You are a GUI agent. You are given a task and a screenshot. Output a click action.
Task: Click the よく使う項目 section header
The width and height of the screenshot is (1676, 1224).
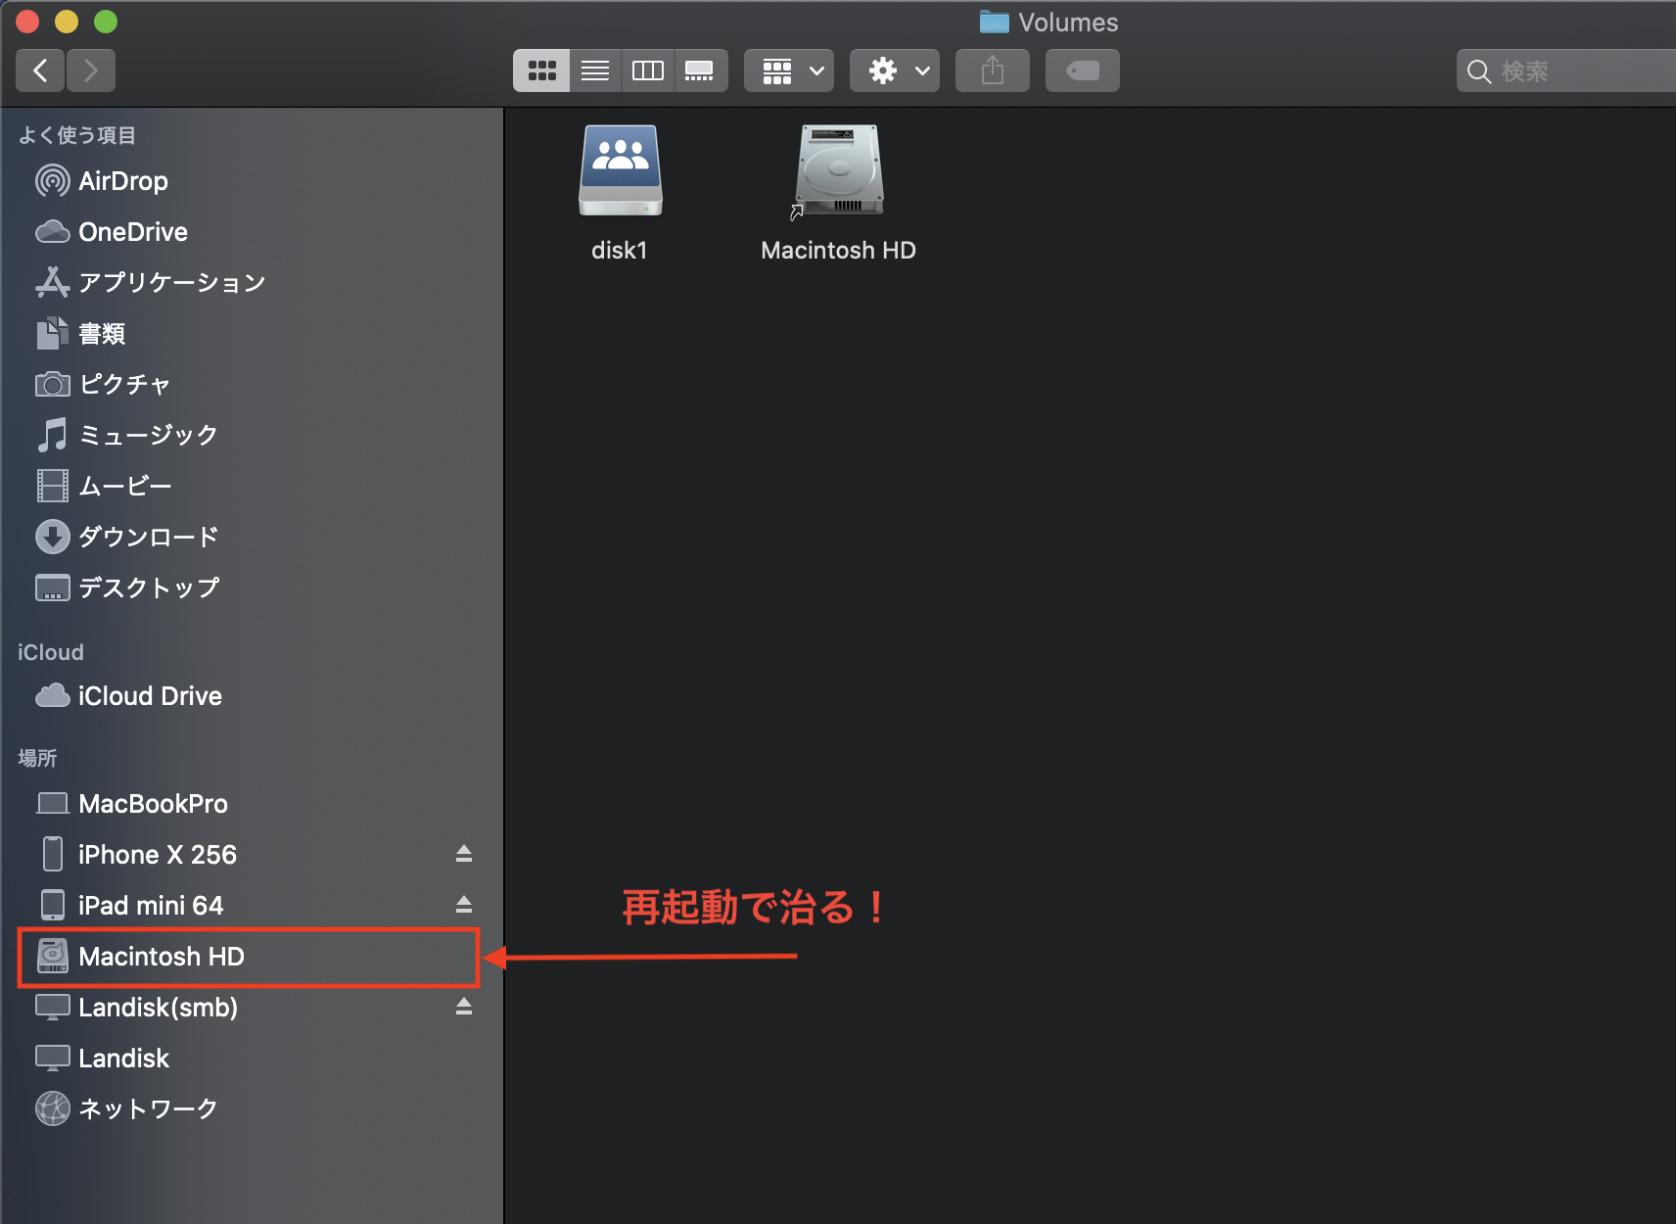point(77,135)
